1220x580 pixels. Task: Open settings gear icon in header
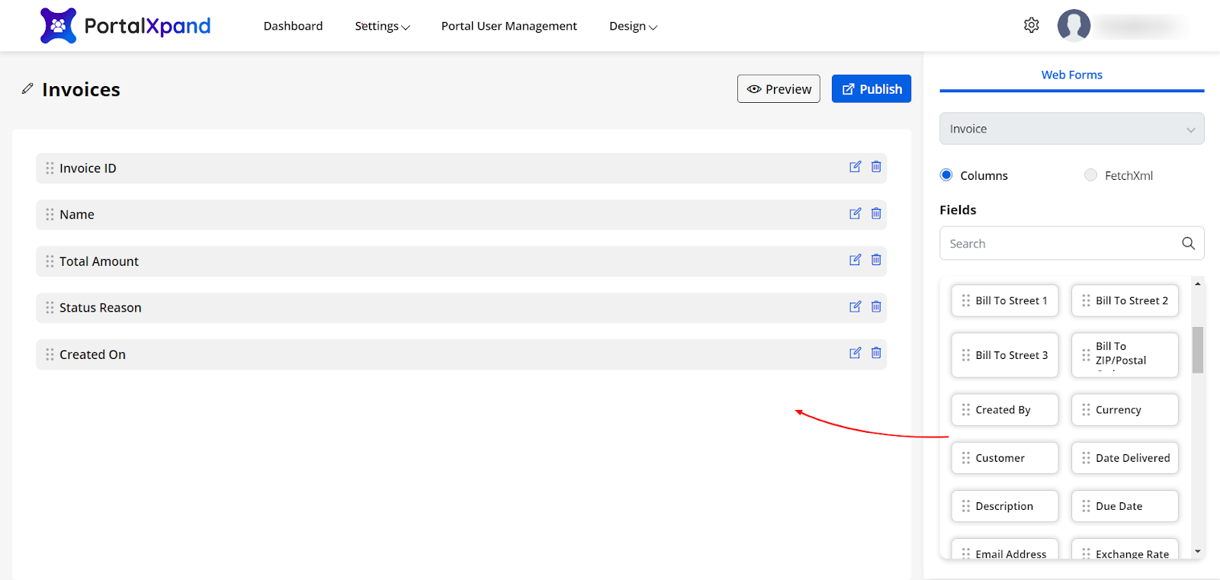[1031, 25]
